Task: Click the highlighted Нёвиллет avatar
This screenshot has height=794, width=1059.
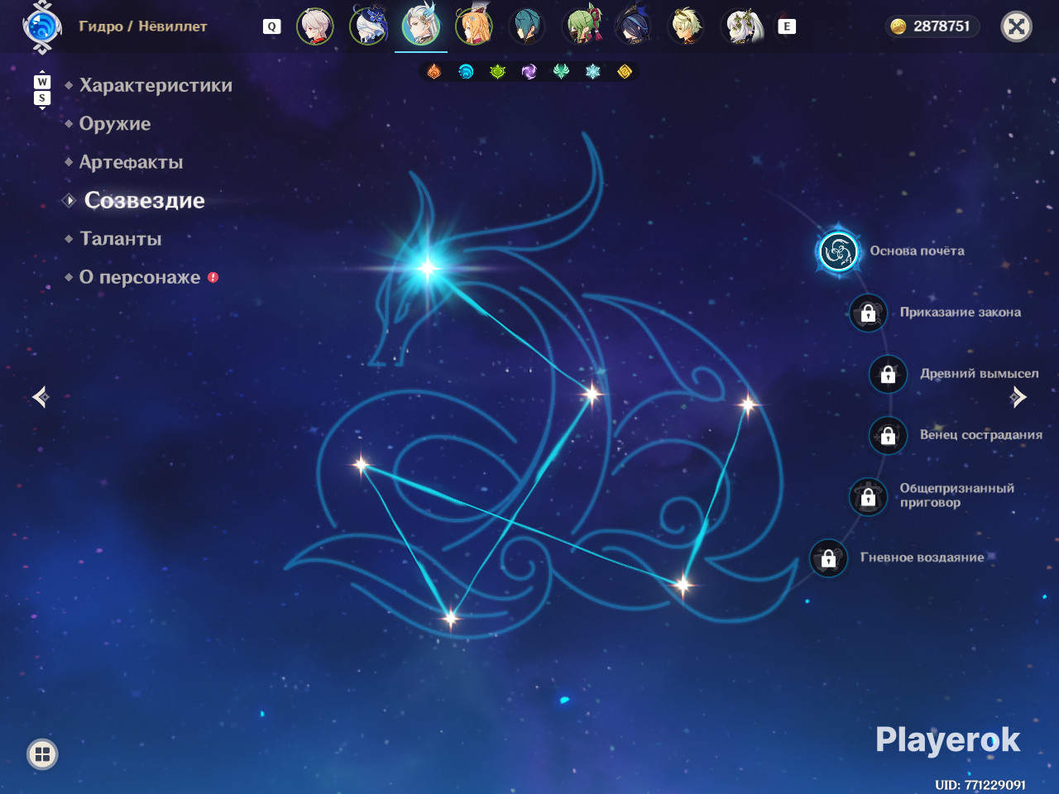Action: [x=421, y=26]
